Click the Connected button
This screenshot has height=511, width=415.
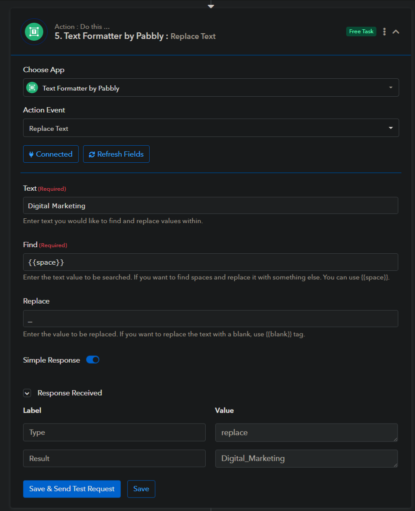tap(51, 154)
